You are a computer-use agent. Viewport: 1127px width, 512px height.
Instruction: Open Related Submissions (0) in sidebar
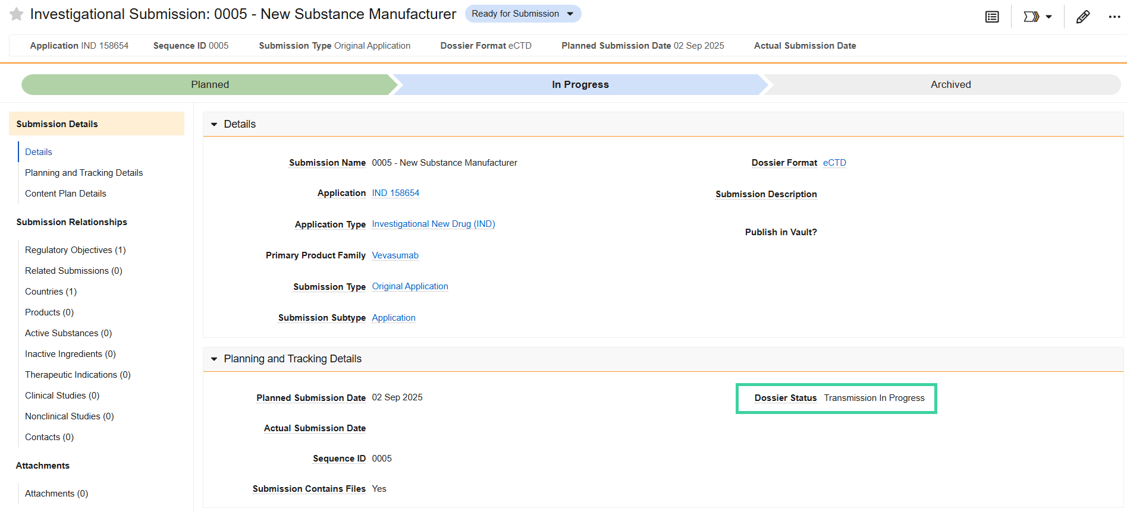click(74, 271)
